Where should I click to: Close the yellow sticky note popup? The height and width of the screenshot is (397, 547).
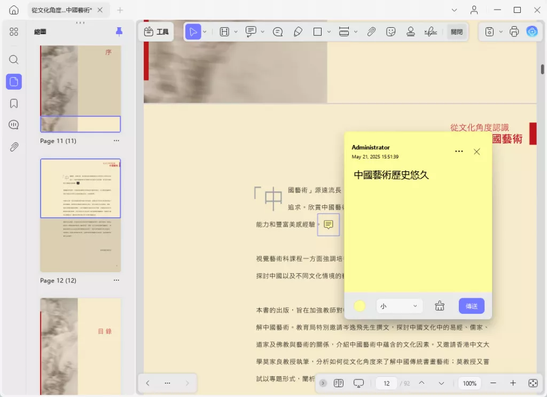tap(476, 152)
